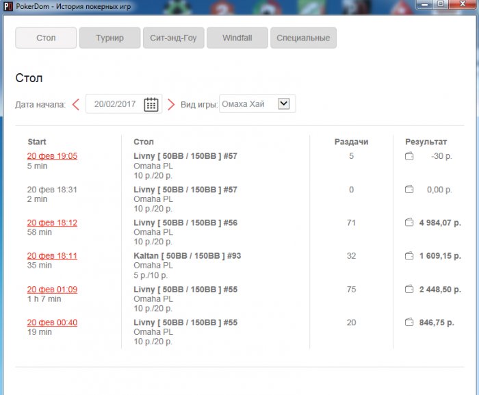This screenshot has width=479, height=395.
Task: Click wallet icon beside 2 448,50 р.
Action: tap(409, 289)
